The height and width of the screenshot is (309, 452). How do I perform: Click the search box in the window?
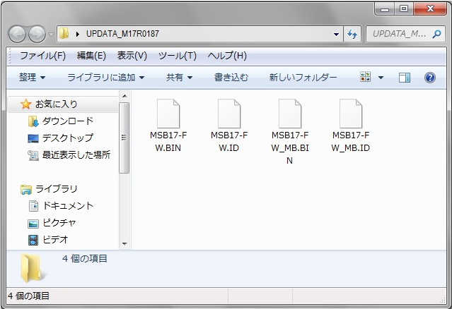(x=400, y=34)
